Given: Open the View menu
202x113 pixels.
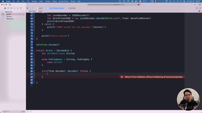Looking at the screenshot, I should [x=23, y=1].
